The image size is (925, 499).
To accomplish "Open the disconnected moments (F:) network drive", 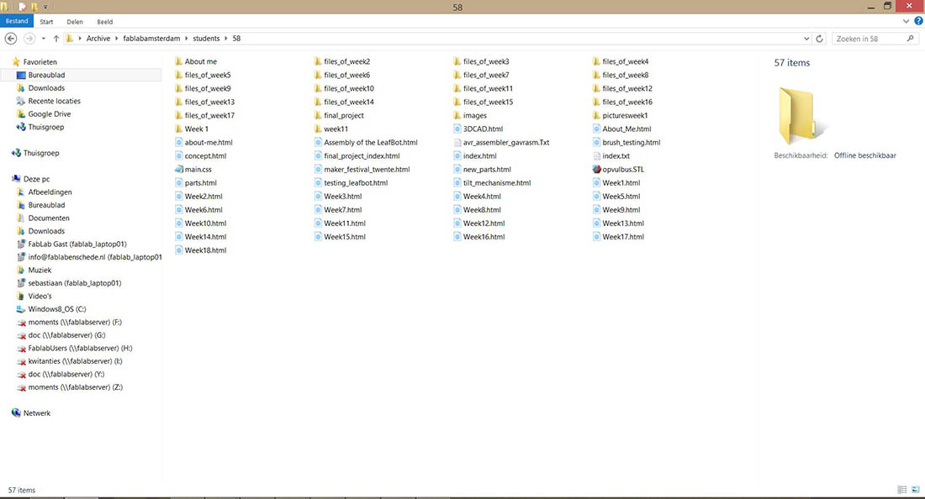I will tap(75, 323).
